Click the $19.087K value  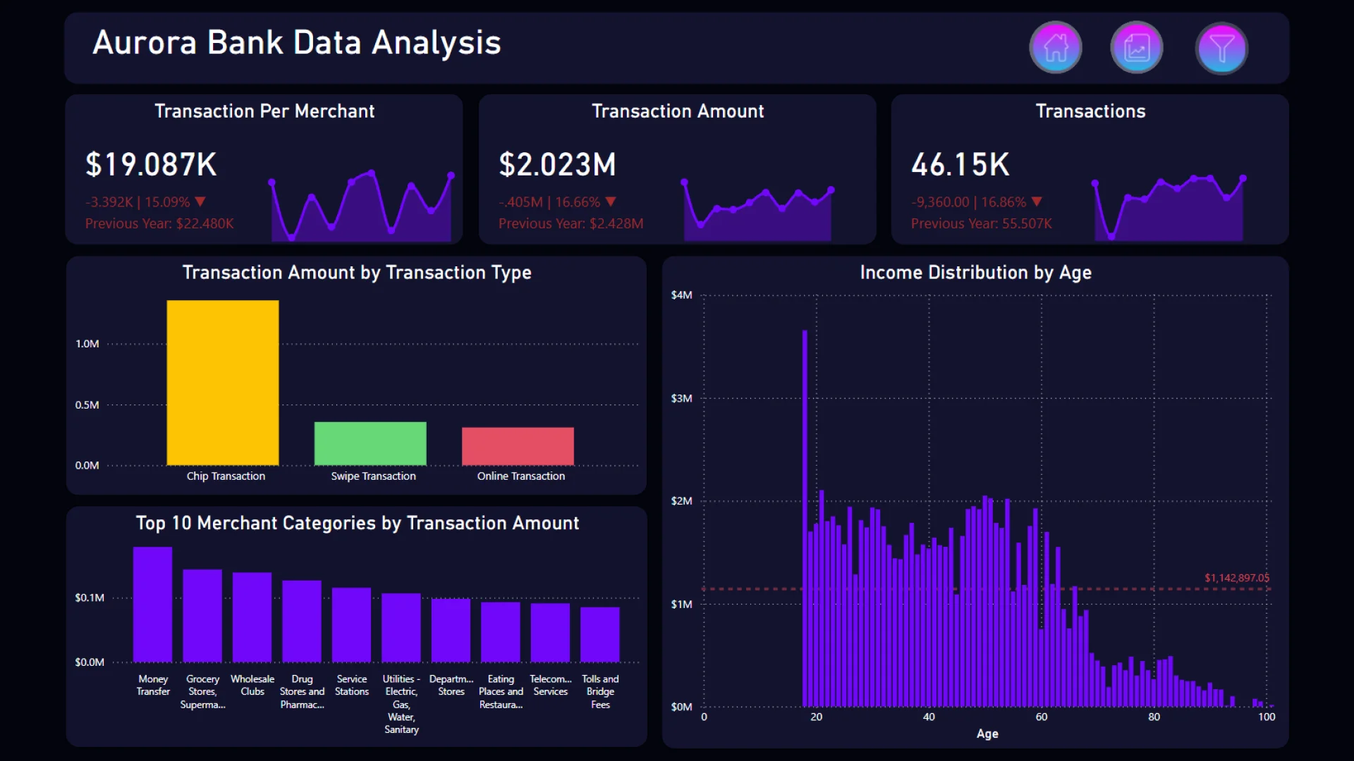tap(151, 165)
